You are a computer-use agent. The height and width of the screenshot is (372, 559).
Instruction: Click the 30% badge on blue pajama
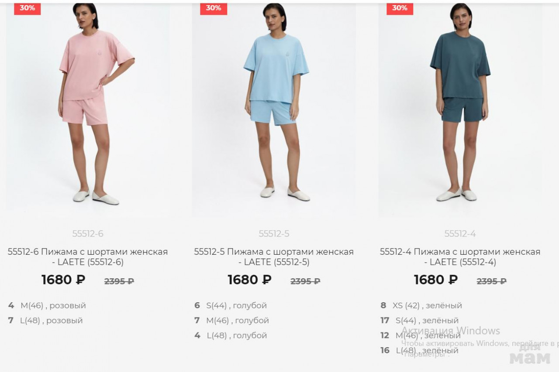tap(213, 8)
